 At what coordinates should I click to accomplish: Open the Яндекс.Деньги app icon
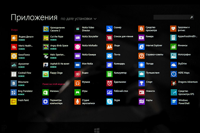[14, 38]
